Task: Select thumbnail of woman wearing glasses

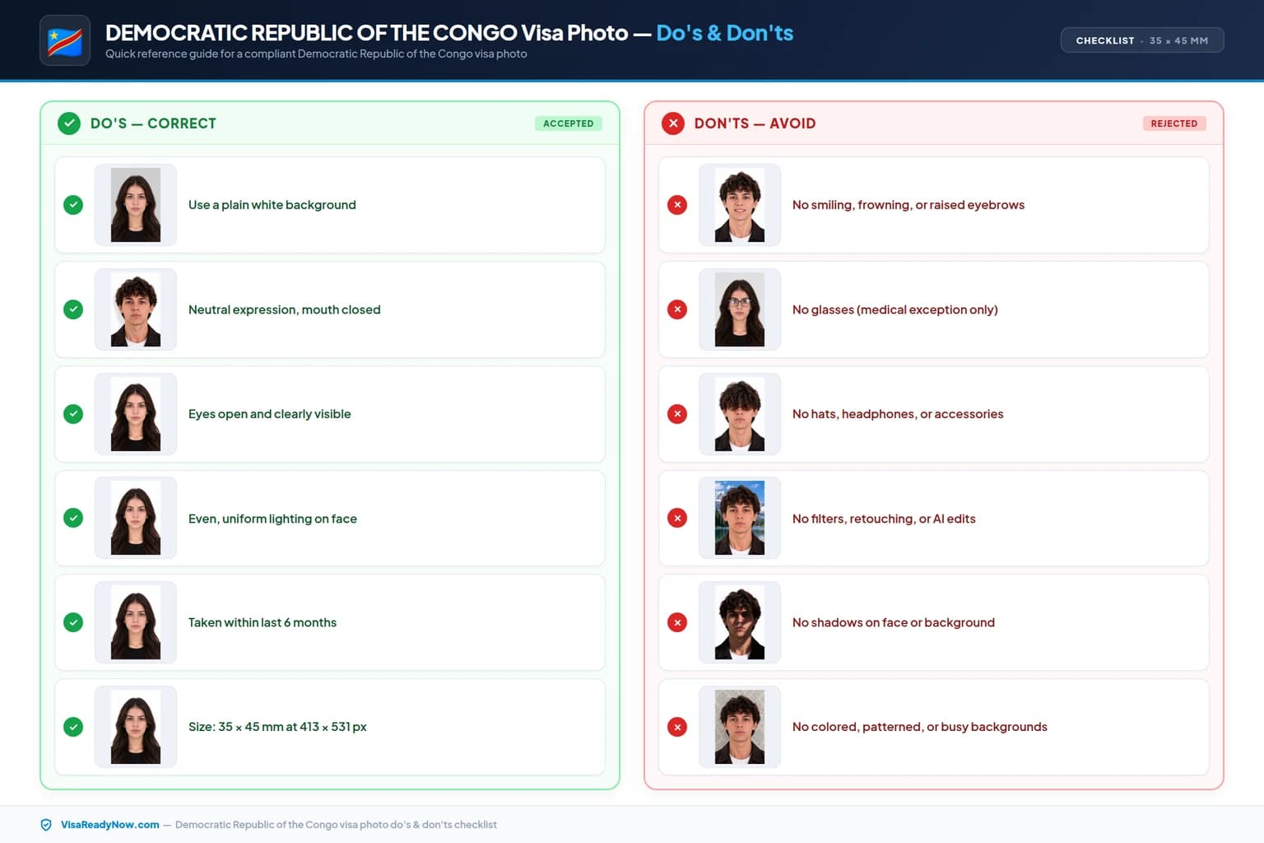Action: click(740, 310)
